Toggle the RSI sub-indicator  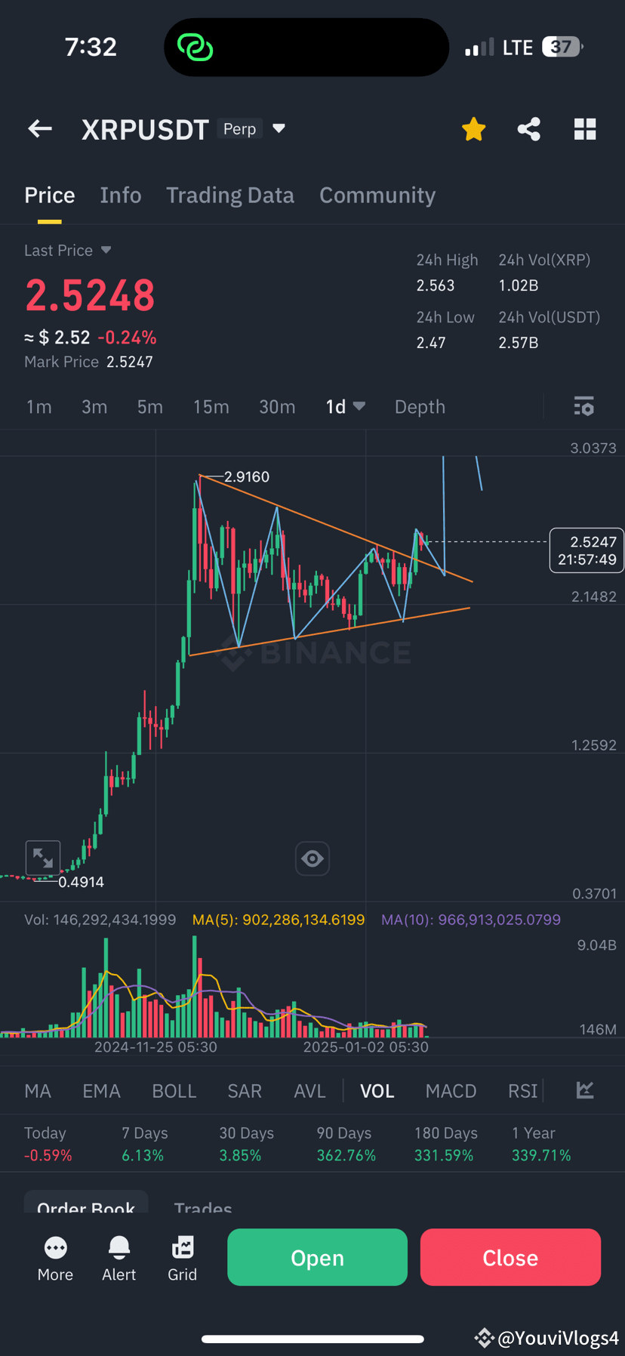pyautogui.click(x=522, y=1091)
